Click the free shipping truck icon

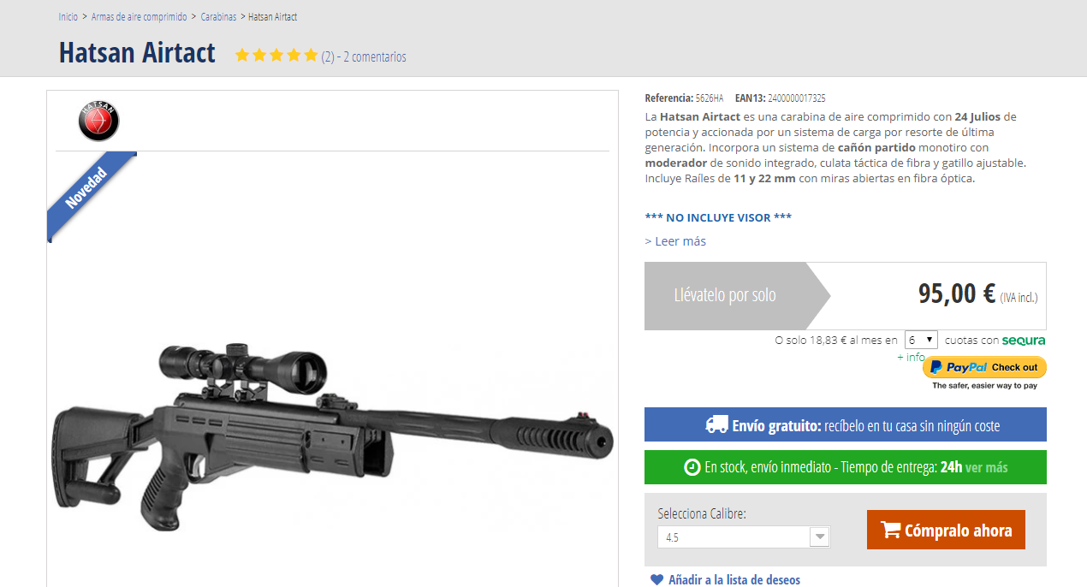point(716,424)
